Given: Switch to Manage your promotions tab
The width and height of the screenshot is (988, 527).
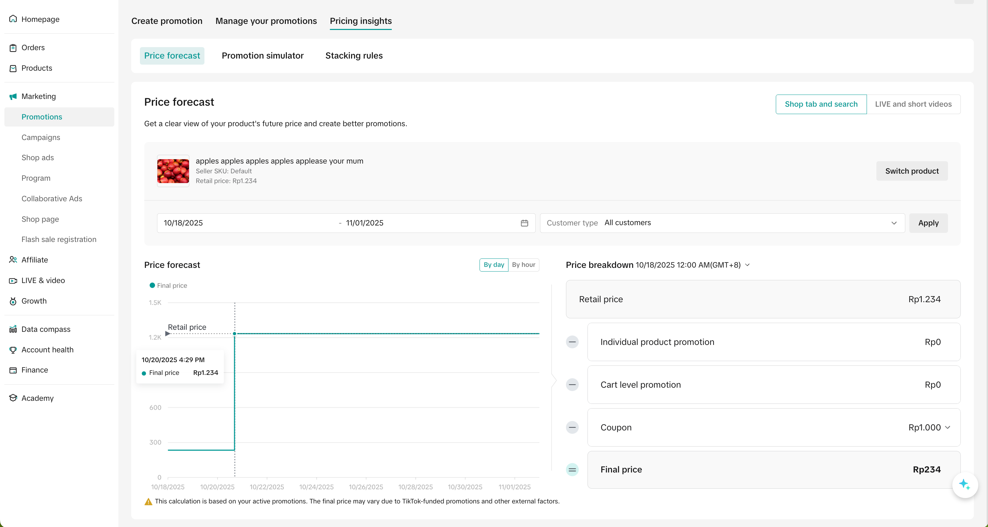Looking at the screenshot, I should pyautogui.click(x=266, y=21).
